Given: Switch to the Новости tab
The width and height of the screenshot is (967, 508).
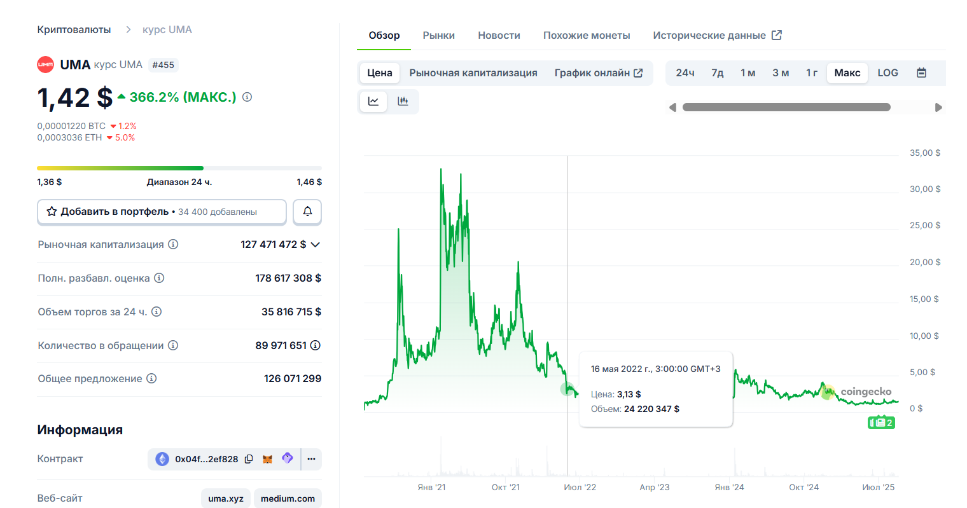Looking at the screenshot, I should point(499,36).
